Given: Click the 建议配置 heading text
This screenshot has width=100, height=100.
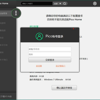Looking at the screenshot, I should pos(35,26).
